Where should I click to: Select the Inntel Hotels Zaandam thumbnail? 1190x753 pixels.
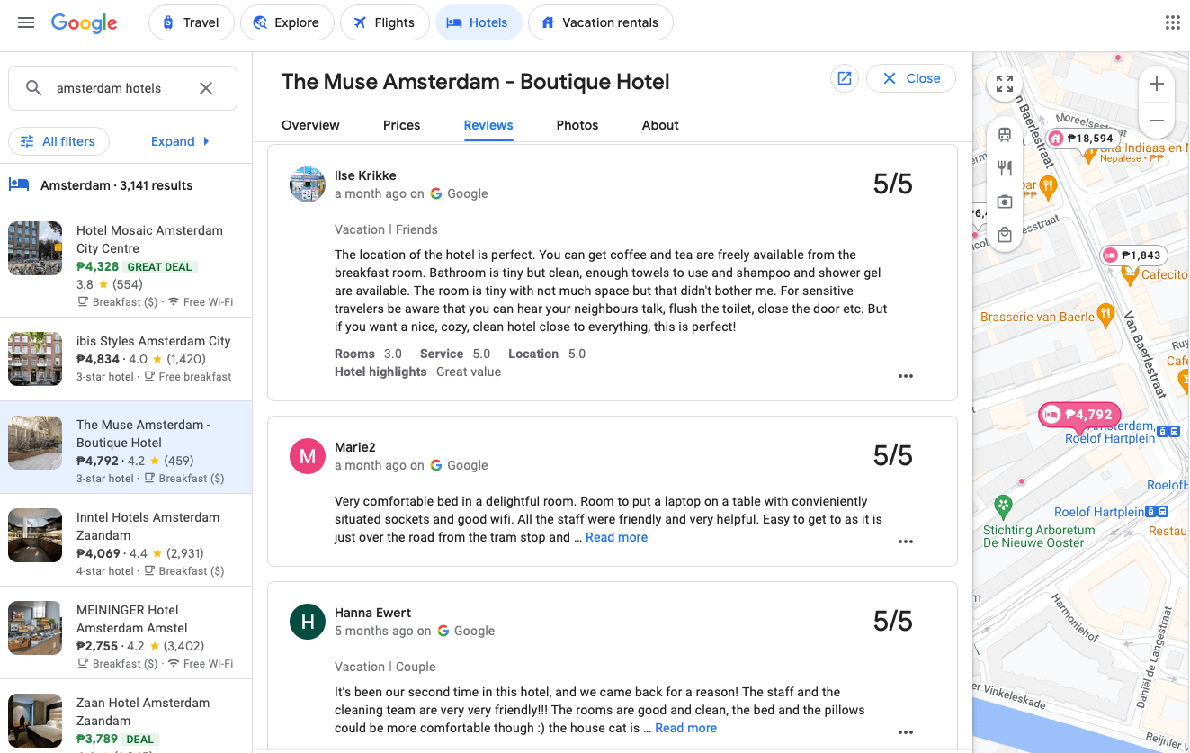click(35, 535)
